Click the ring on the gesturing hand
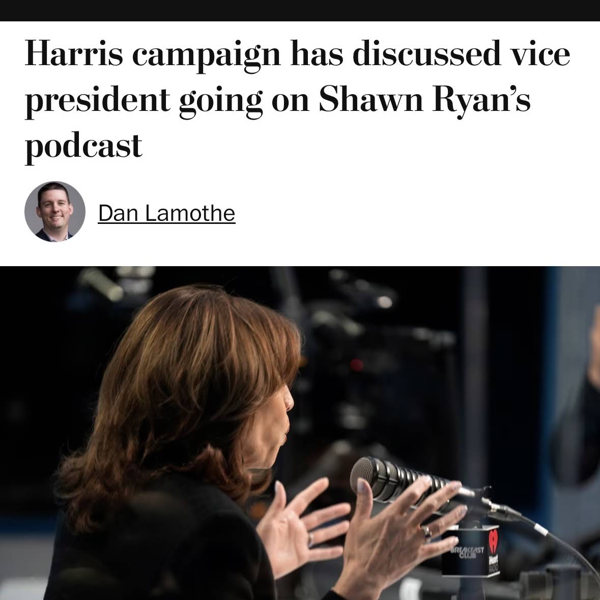This screenshot has height=600, width=600. [x=425, y=531]
